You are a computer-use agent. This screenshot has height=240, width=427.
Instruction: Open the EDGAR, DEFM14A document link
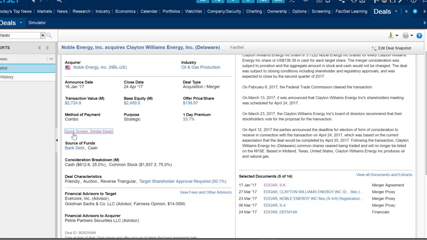tap(280, 212)
